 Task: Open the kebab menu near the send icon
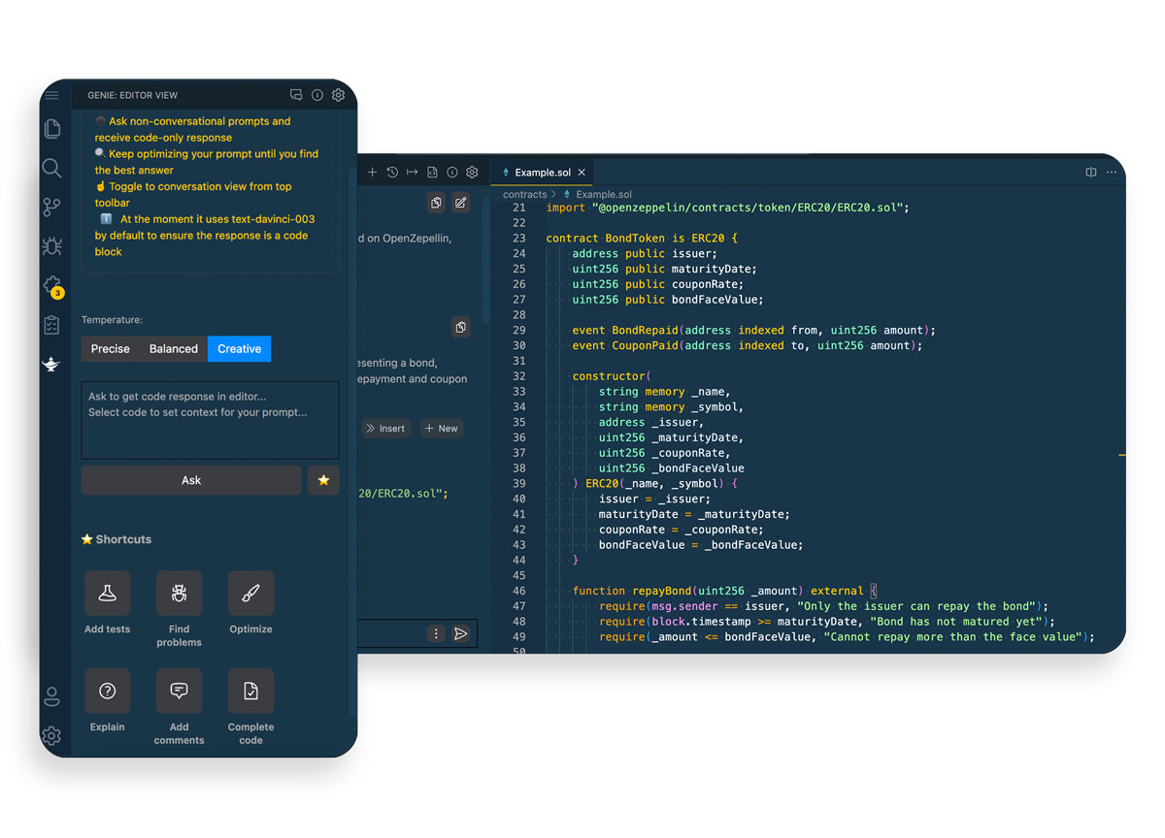(435, 633)
